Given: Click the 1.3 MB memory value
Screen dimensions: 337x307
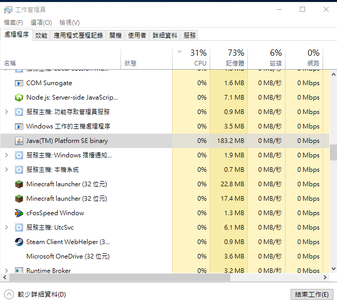Looking at the screenshot, I should click(x=234, y=213).
